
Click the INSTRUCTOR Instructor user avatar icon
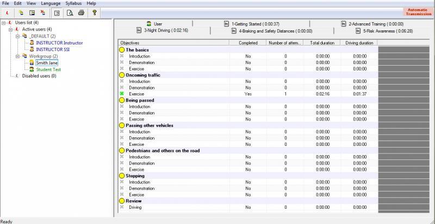tap(32, 43)
